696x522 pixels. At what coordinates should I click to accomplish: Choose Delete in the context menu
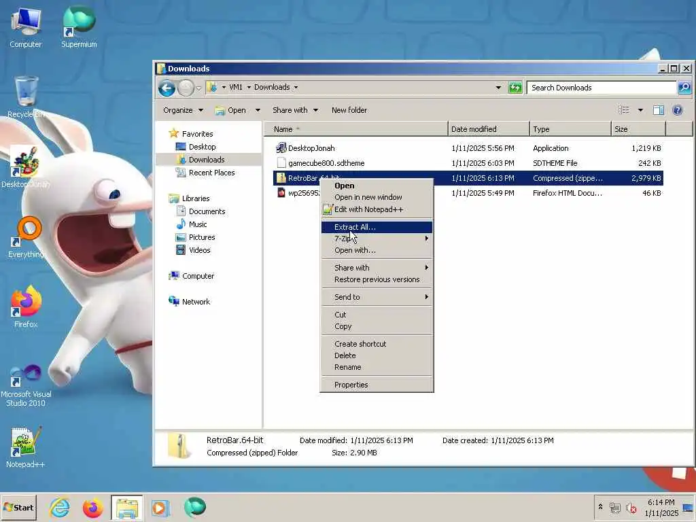click(377, 355)
